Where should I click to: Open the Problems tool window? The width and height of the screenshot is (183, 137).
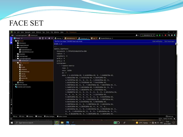pos(30,116)
